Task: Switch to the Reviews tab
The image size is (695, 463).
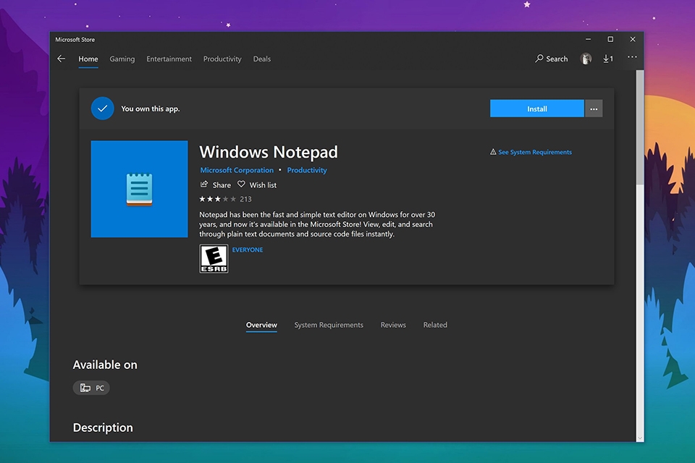Action: click(393, 325)
